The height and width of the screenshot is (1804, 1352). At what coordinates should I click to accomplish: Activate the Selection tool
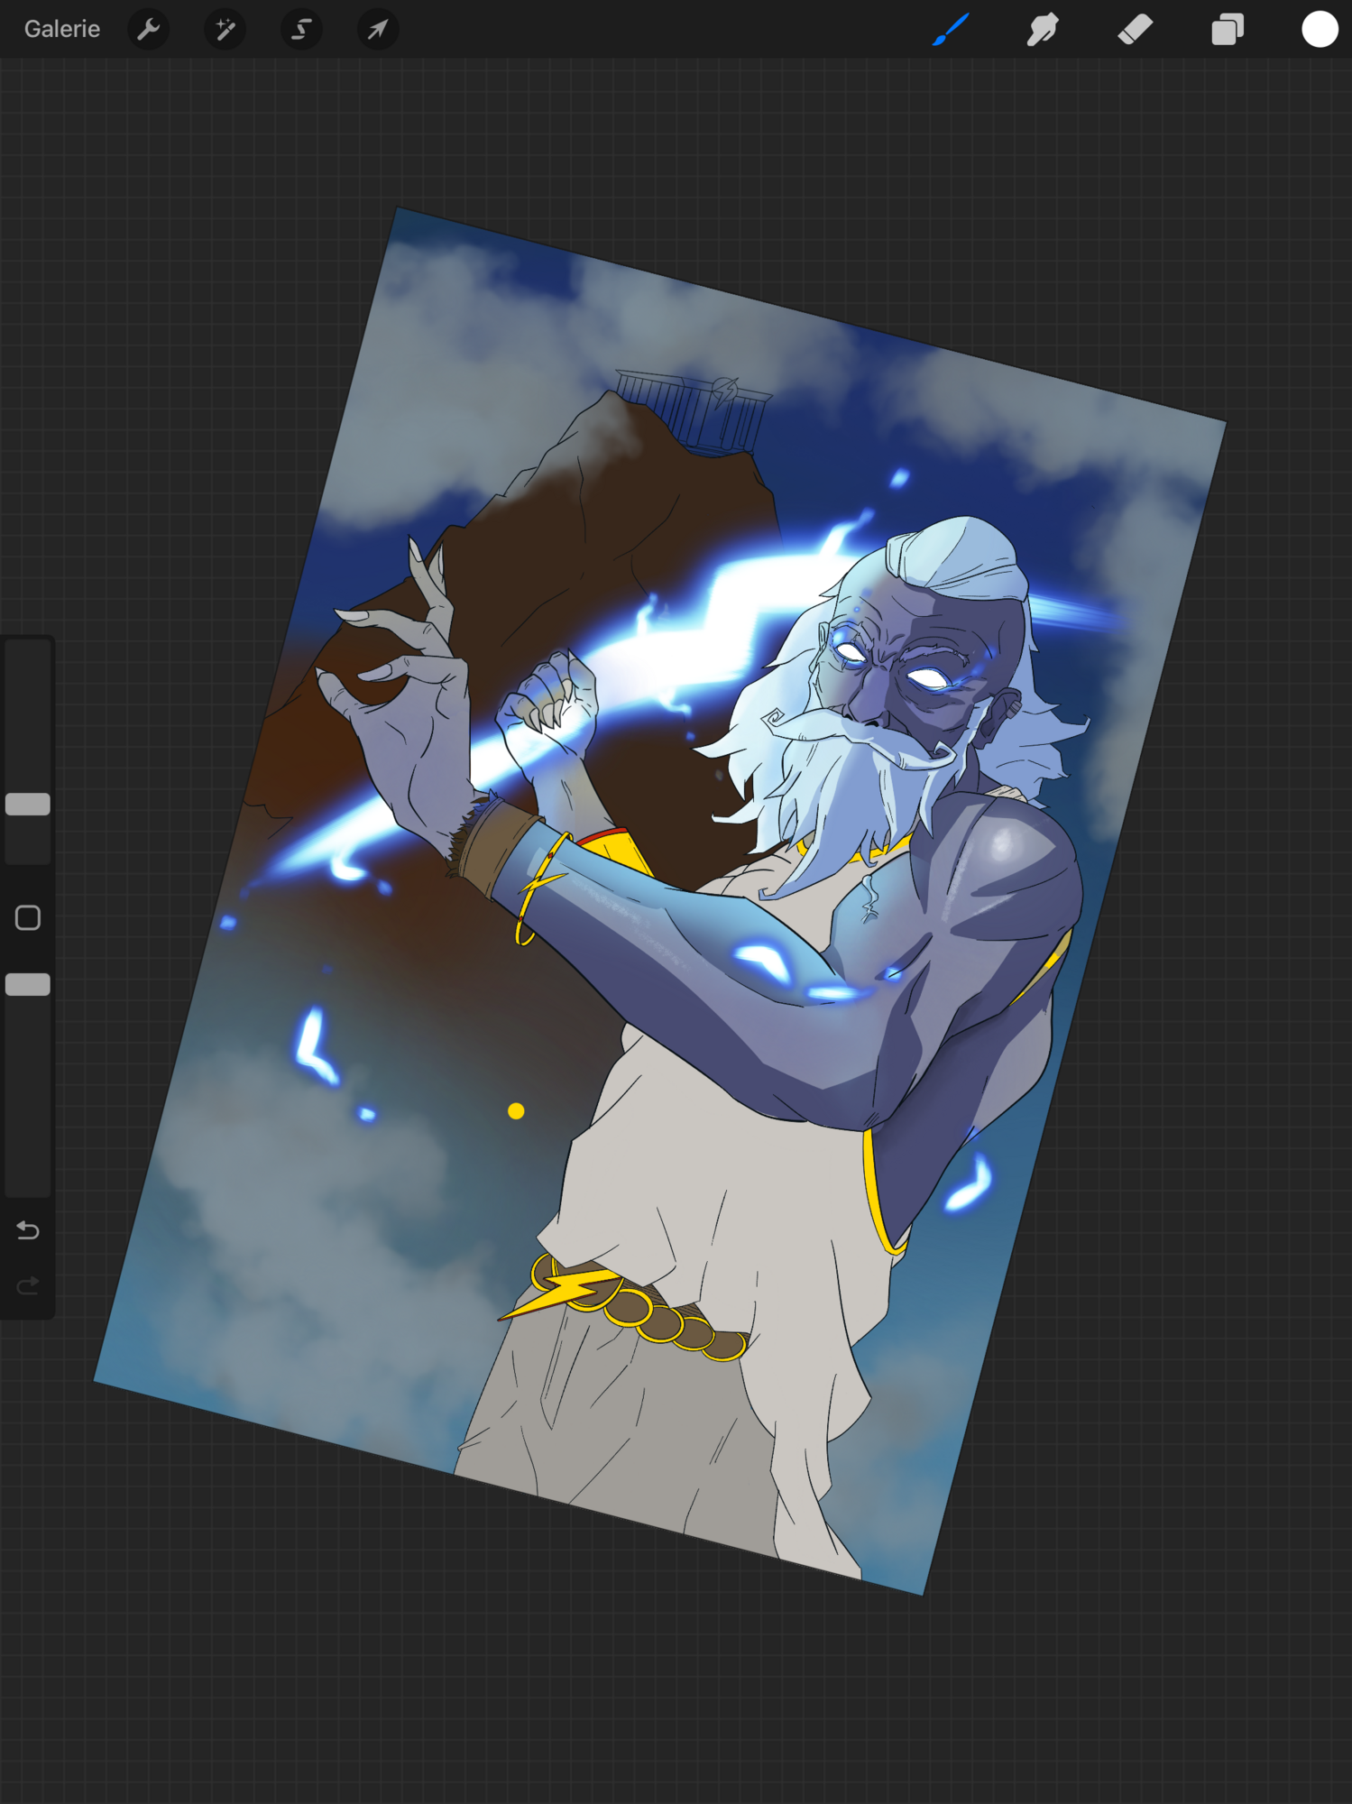[x=301, y=30]
